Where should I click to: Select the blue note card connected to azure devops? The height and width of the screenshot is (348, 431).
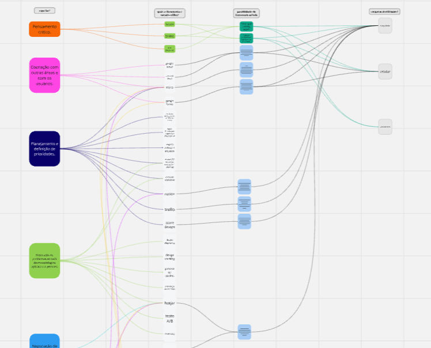245,221
